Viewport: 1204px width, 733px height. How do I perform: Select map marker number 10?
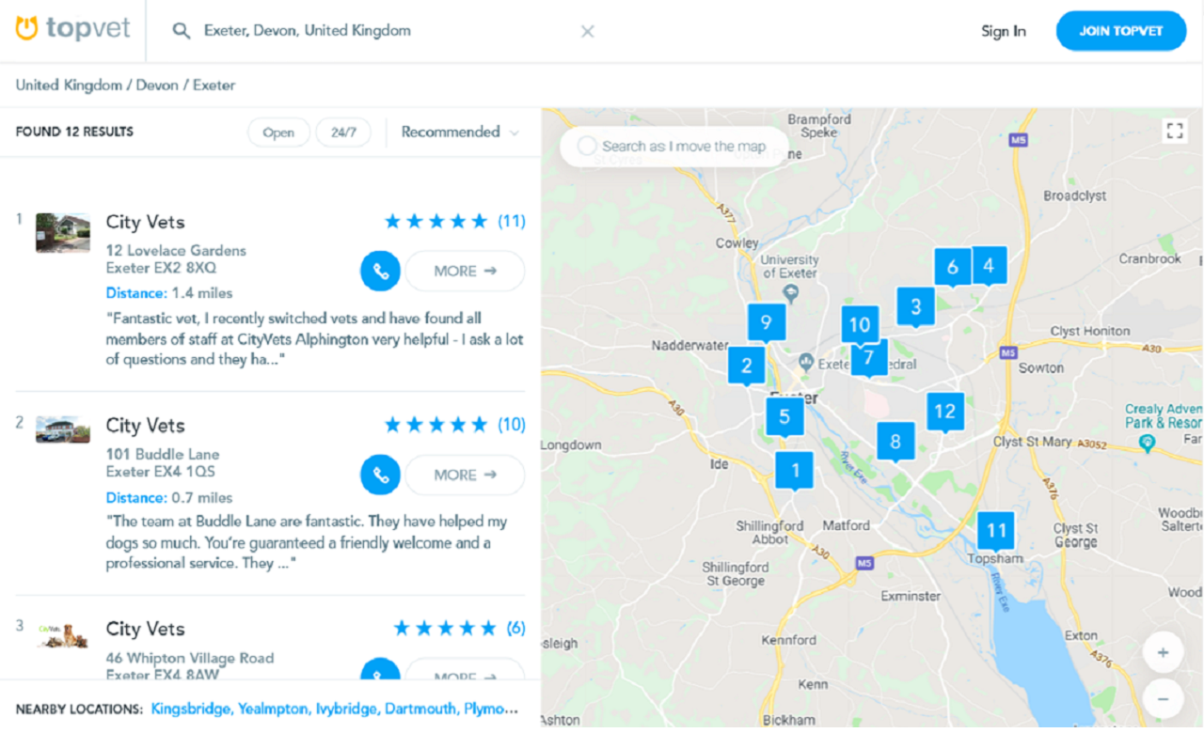[860, 324]
